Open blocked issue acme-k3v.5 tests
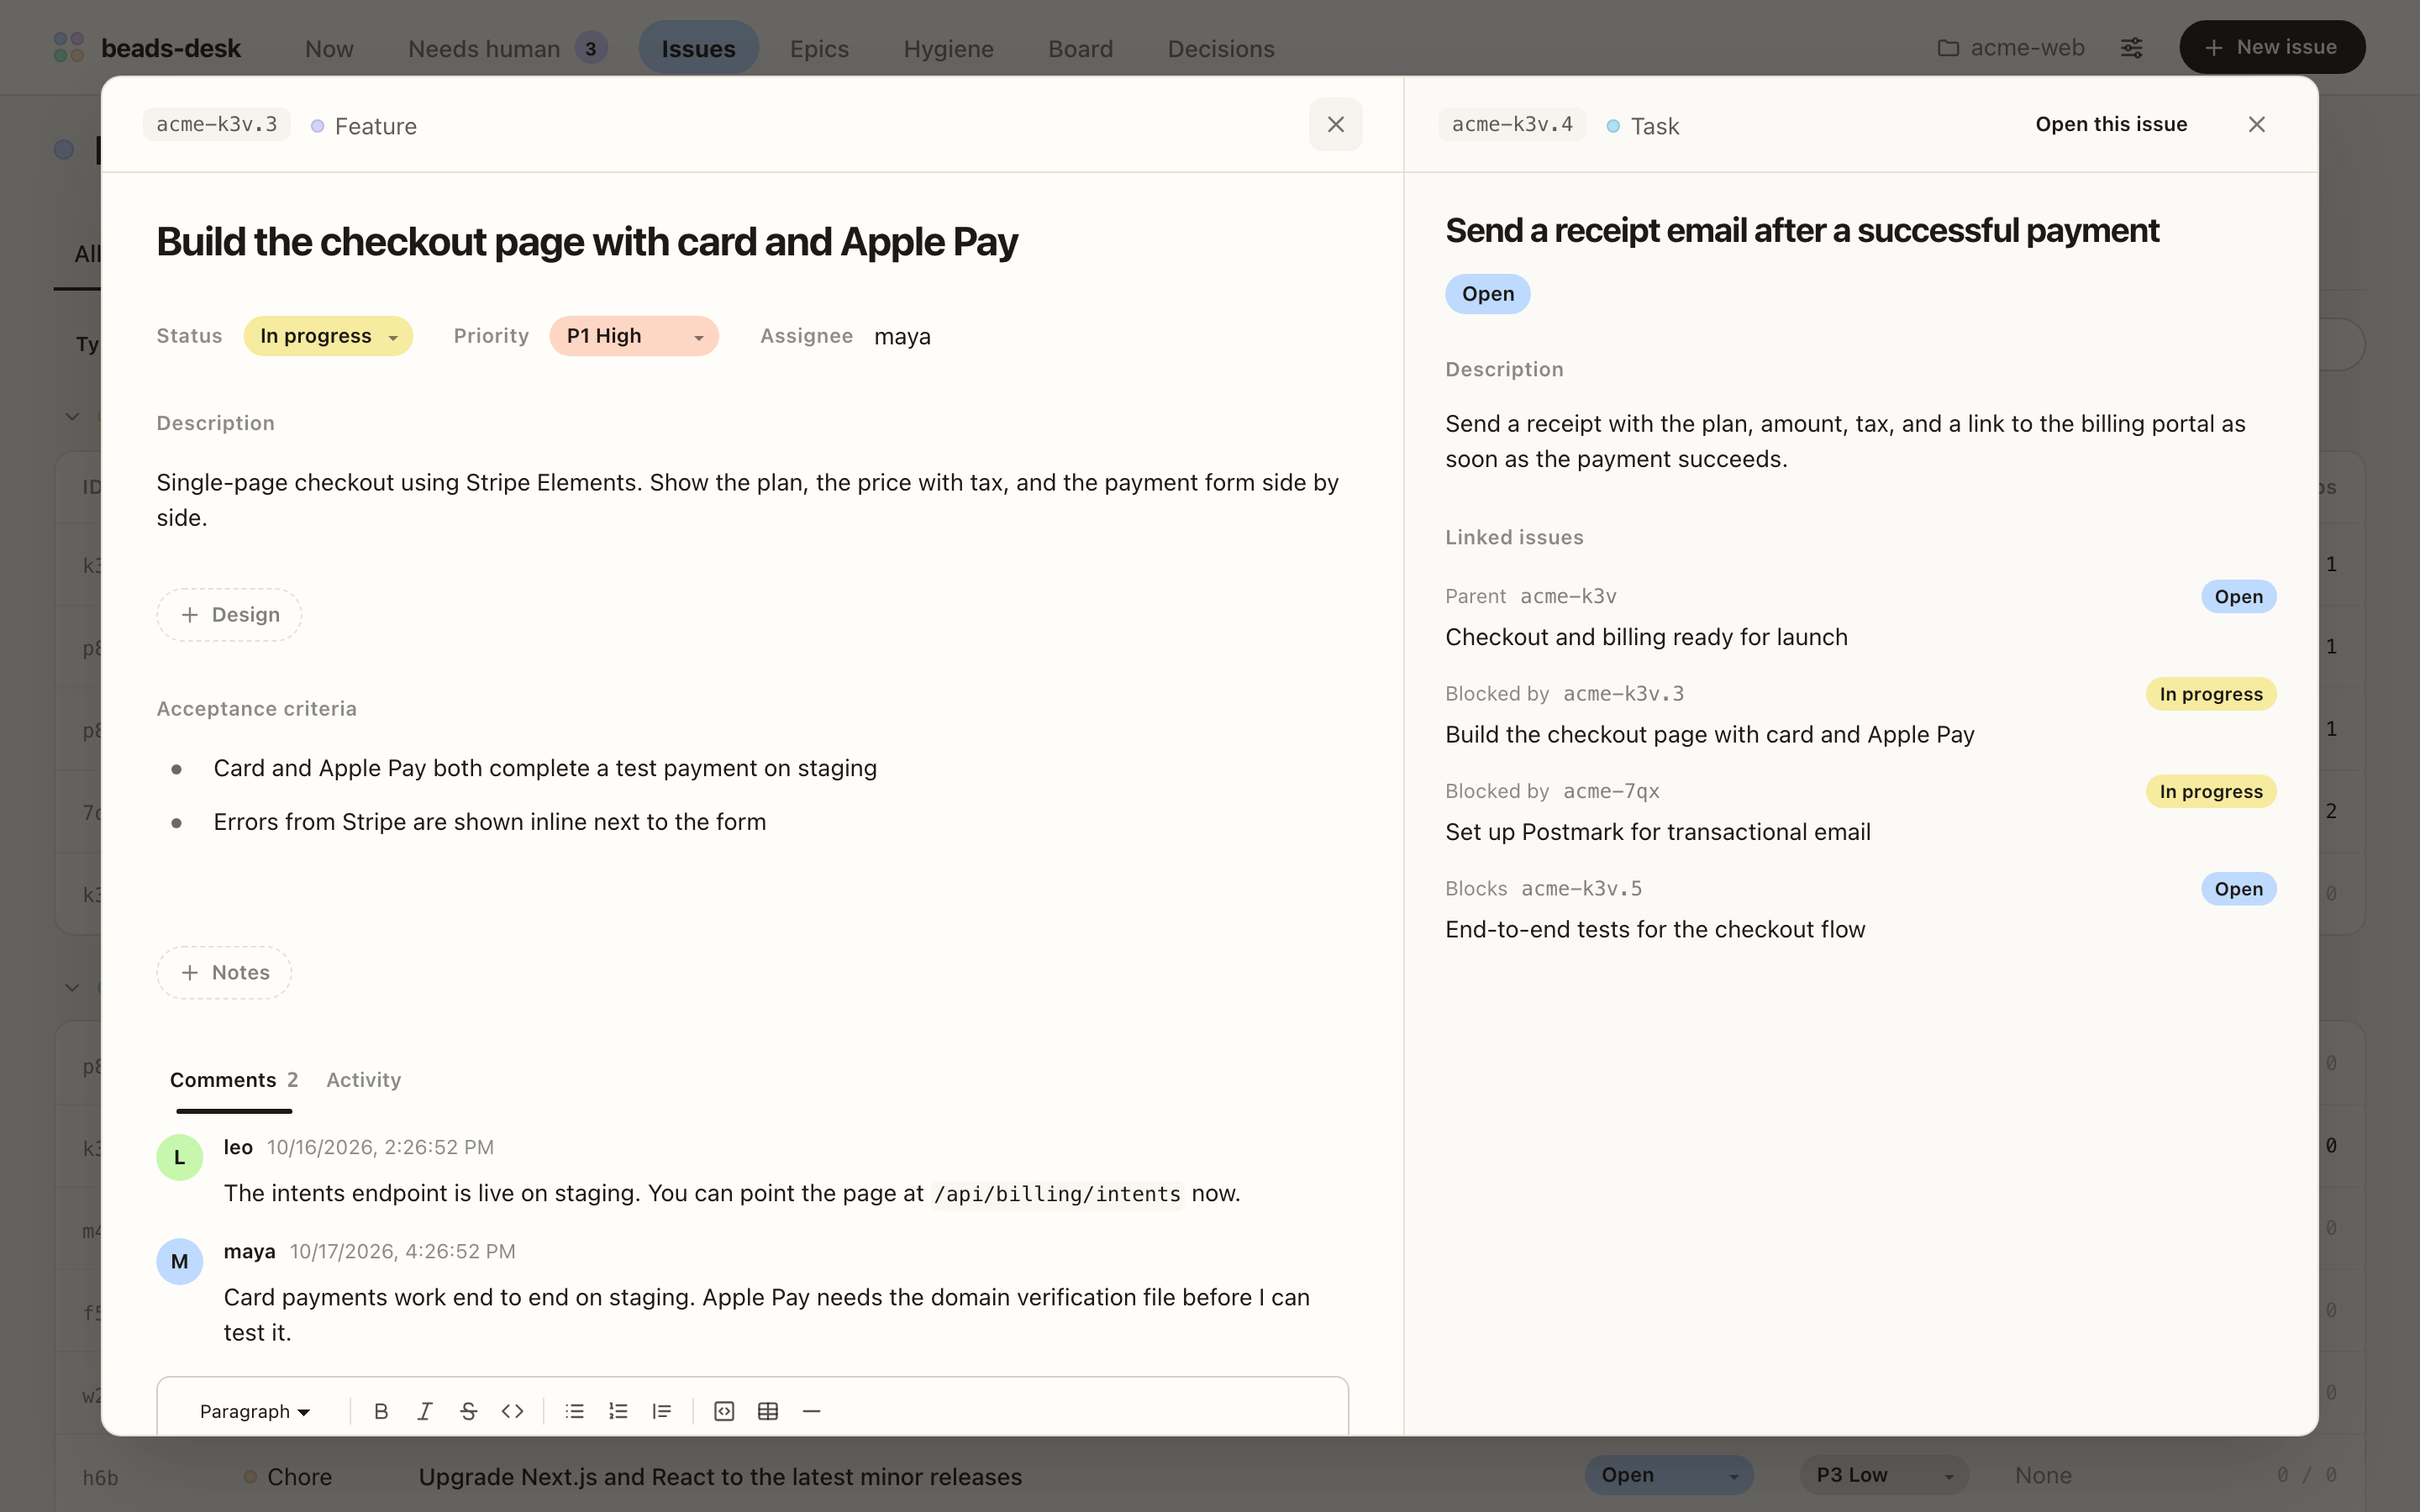This screenshot has height=1512, width=2420. tap(1860, 908)
